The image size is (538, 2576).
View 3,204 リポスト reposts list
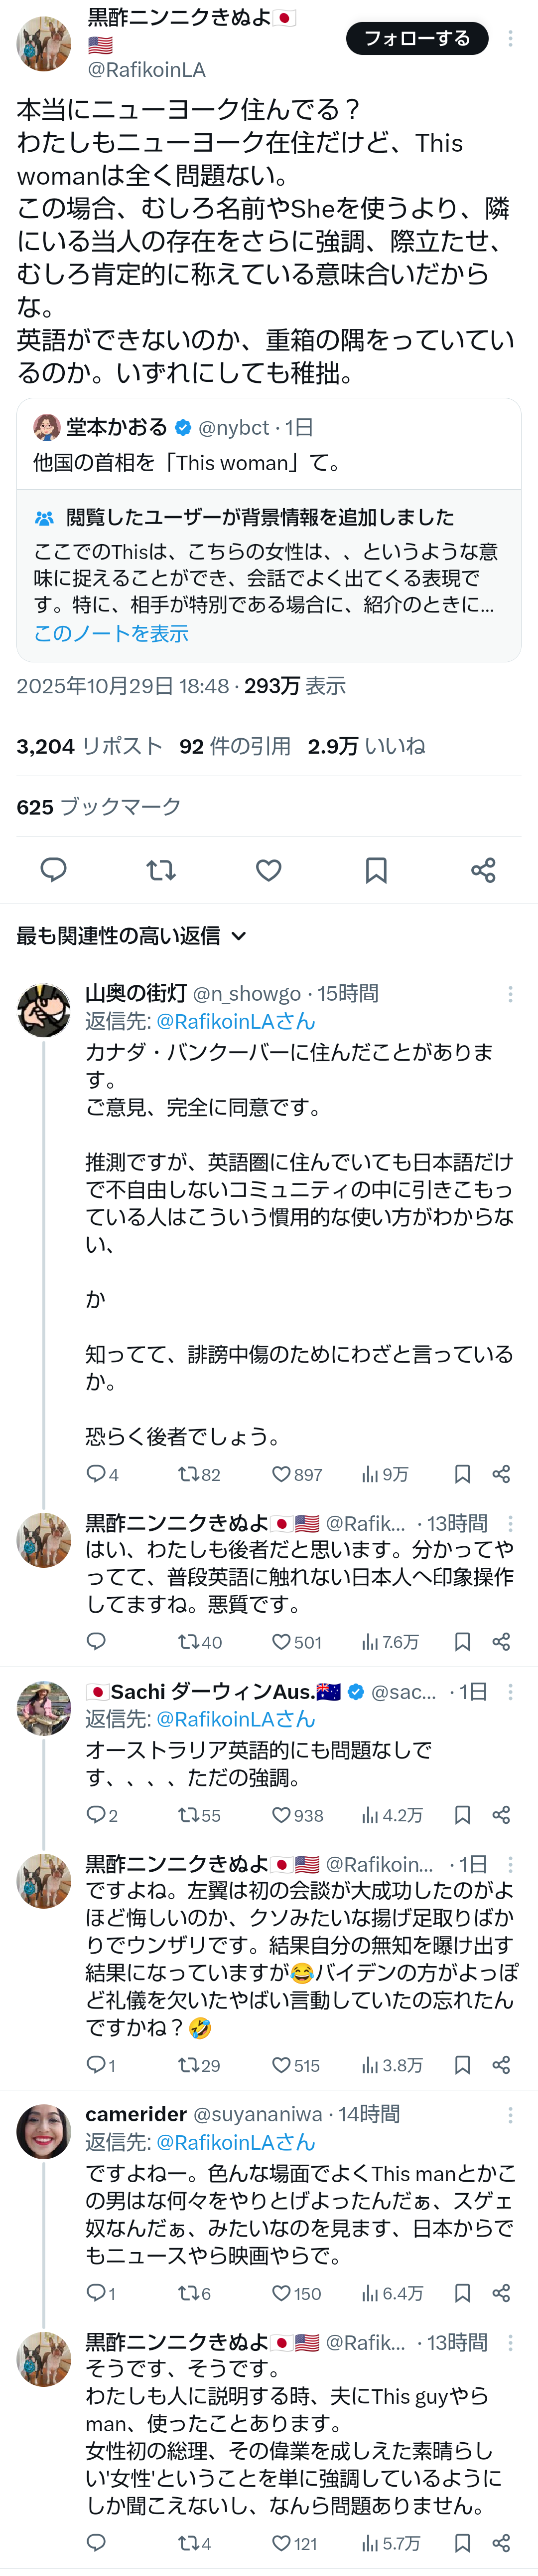click(x=89, y=746)
